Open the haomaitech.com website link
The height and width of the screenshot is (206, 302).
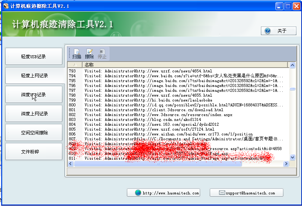(163, 193)
